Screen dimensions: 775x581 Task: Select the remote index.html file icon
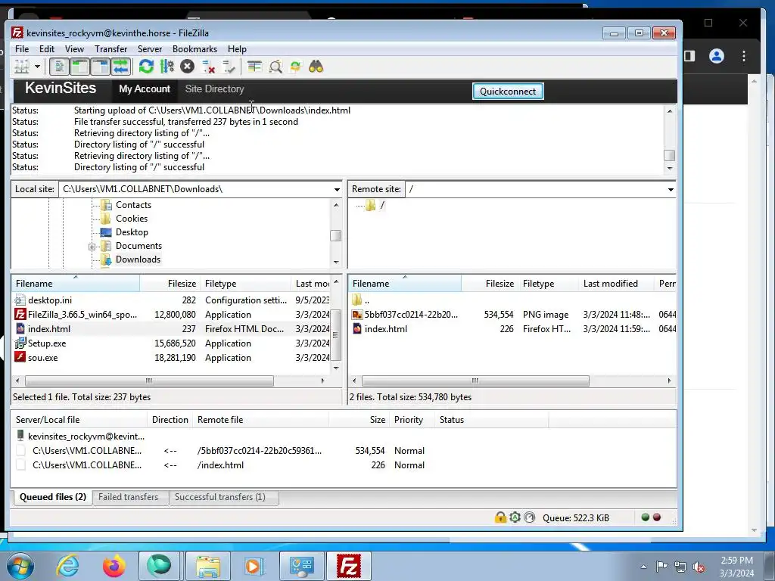[x=357, y=328]
